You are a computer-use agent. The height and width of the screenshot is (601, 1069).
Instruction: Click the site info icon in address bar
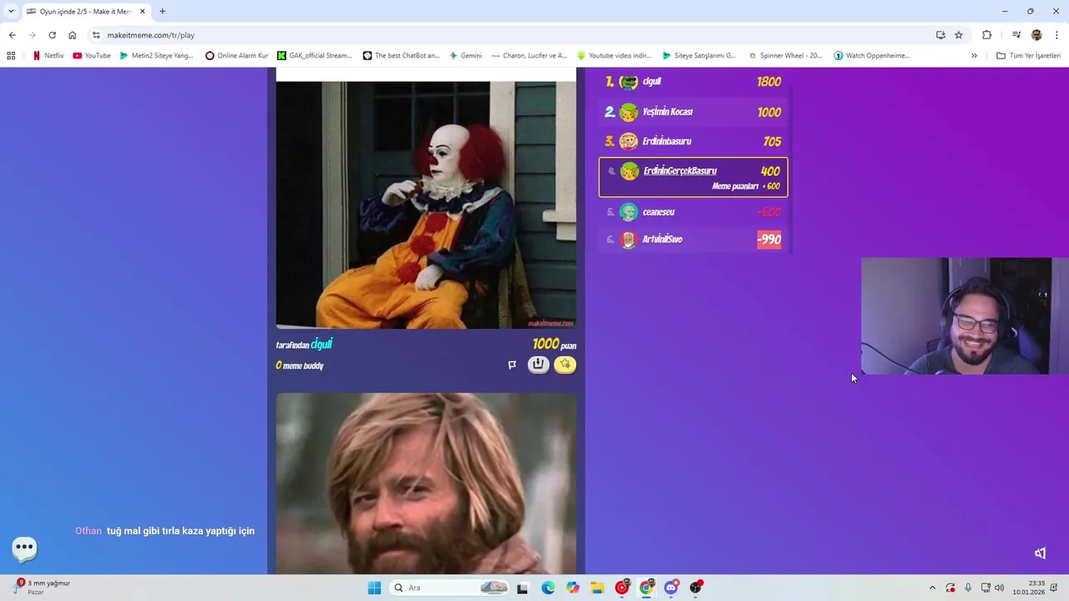click(96, 35)
